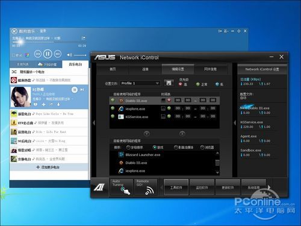Click end hour field for Diablo III.exe
The image size is (301, 226).
click(203, 100)
